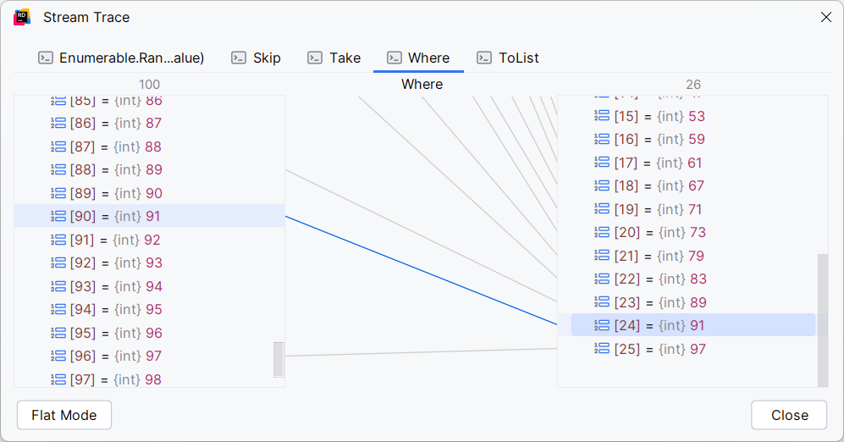The width and height of the screenshot is (844, 442).
Task: Select right list item [20] = 73
Action: pyautogui.click(x=659, y=232)
